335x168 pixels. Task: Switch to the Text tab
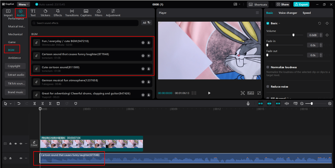(33, 13)
